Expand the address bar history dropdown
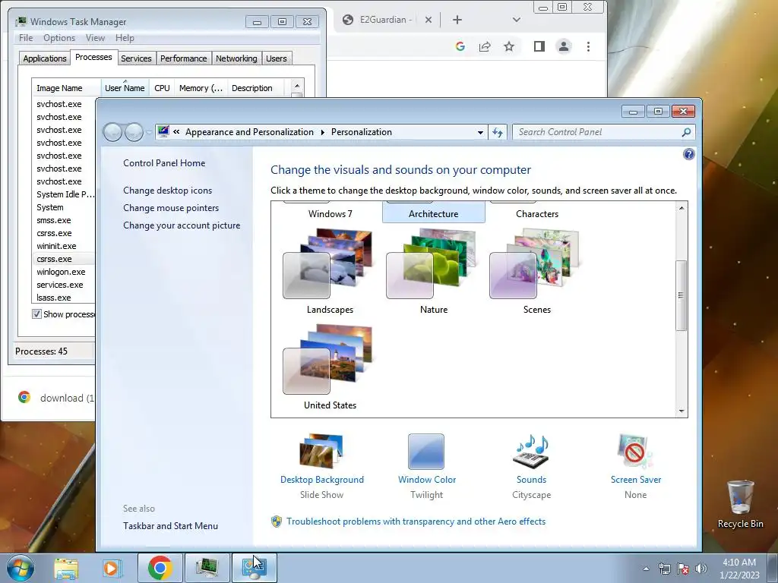Screen dimensions: 778x583 (480, 132)
